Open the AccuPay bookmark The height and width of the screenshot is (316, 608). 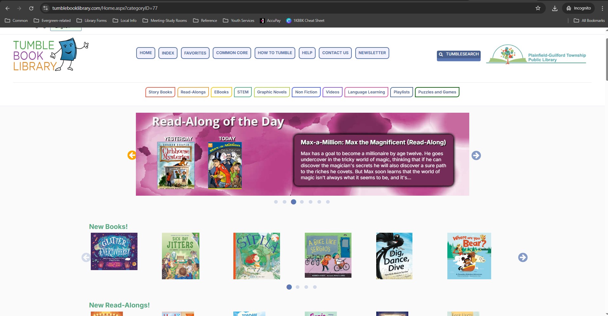(271, 21)
